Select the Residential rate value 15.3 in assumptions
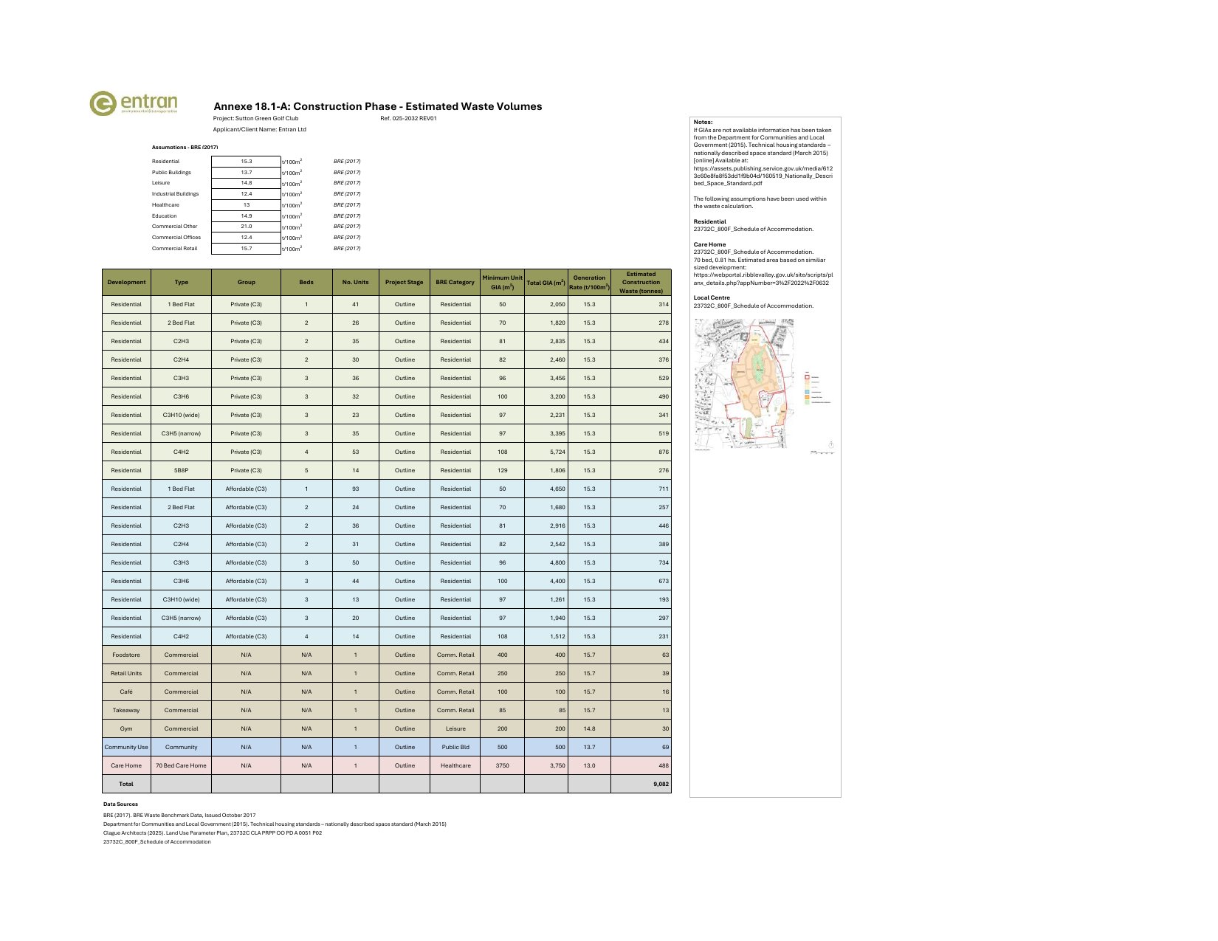This screenshot has width=1218, height=941. coord(246,162)
